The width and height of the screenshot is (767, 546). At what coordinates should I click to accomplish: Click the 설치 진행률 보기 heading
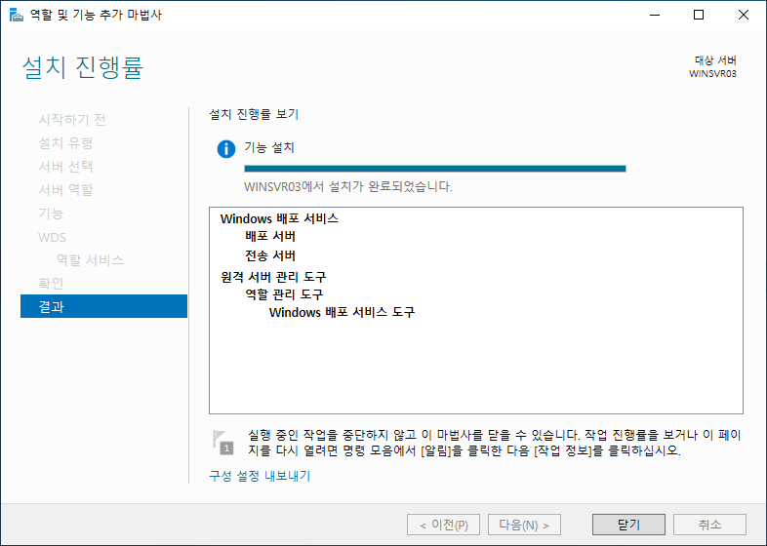(254, 114)
